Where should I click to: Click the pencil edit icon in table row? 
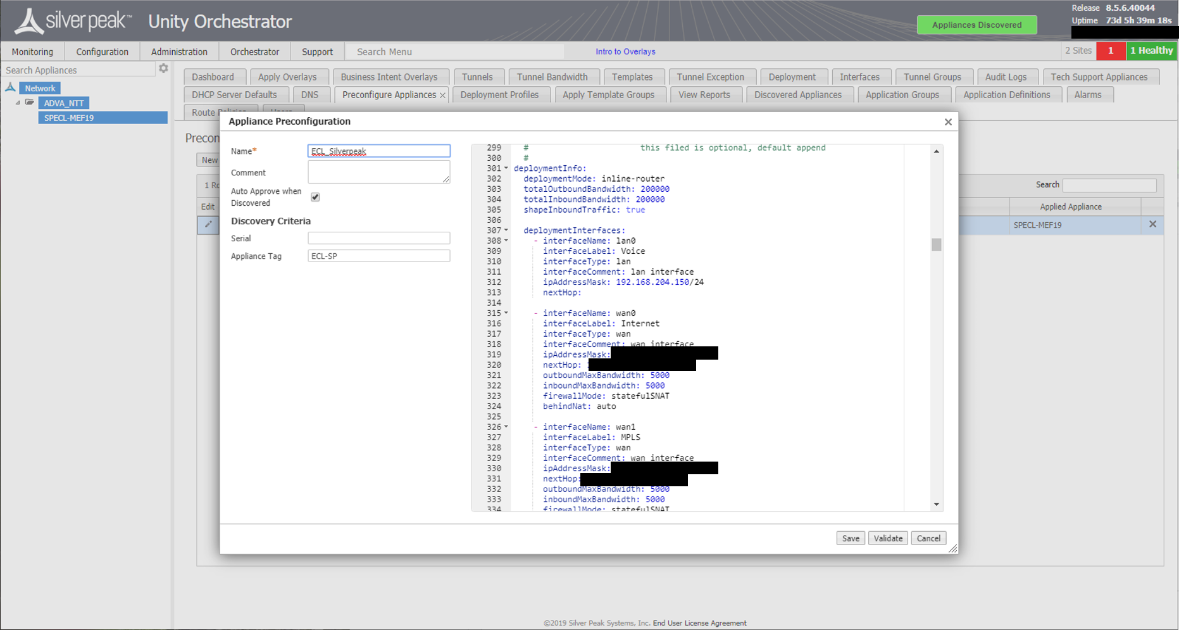click(x=208, y=224)
